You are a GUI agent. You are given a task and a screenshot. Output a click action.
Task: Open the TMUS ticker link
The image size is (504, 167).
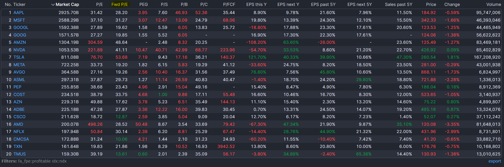coord(20,154)
